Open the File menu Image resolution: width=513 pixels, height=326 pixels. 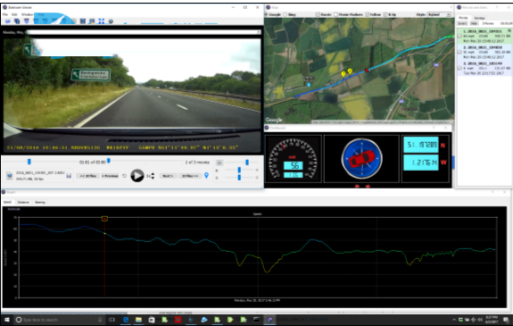5,14
